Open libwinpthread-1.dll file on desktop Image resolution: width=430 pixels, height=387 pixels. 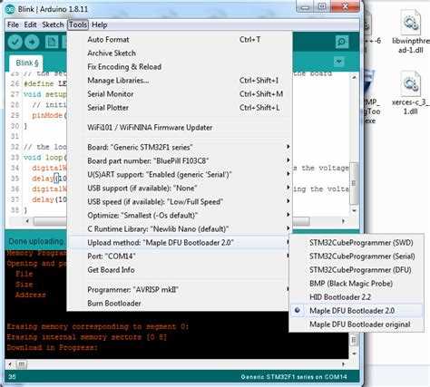pos(411,32)
